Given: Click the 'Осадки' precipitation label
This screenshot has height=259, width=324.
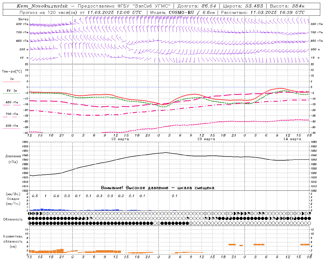Looking at the screenshot, I should [x=13, y=199].
